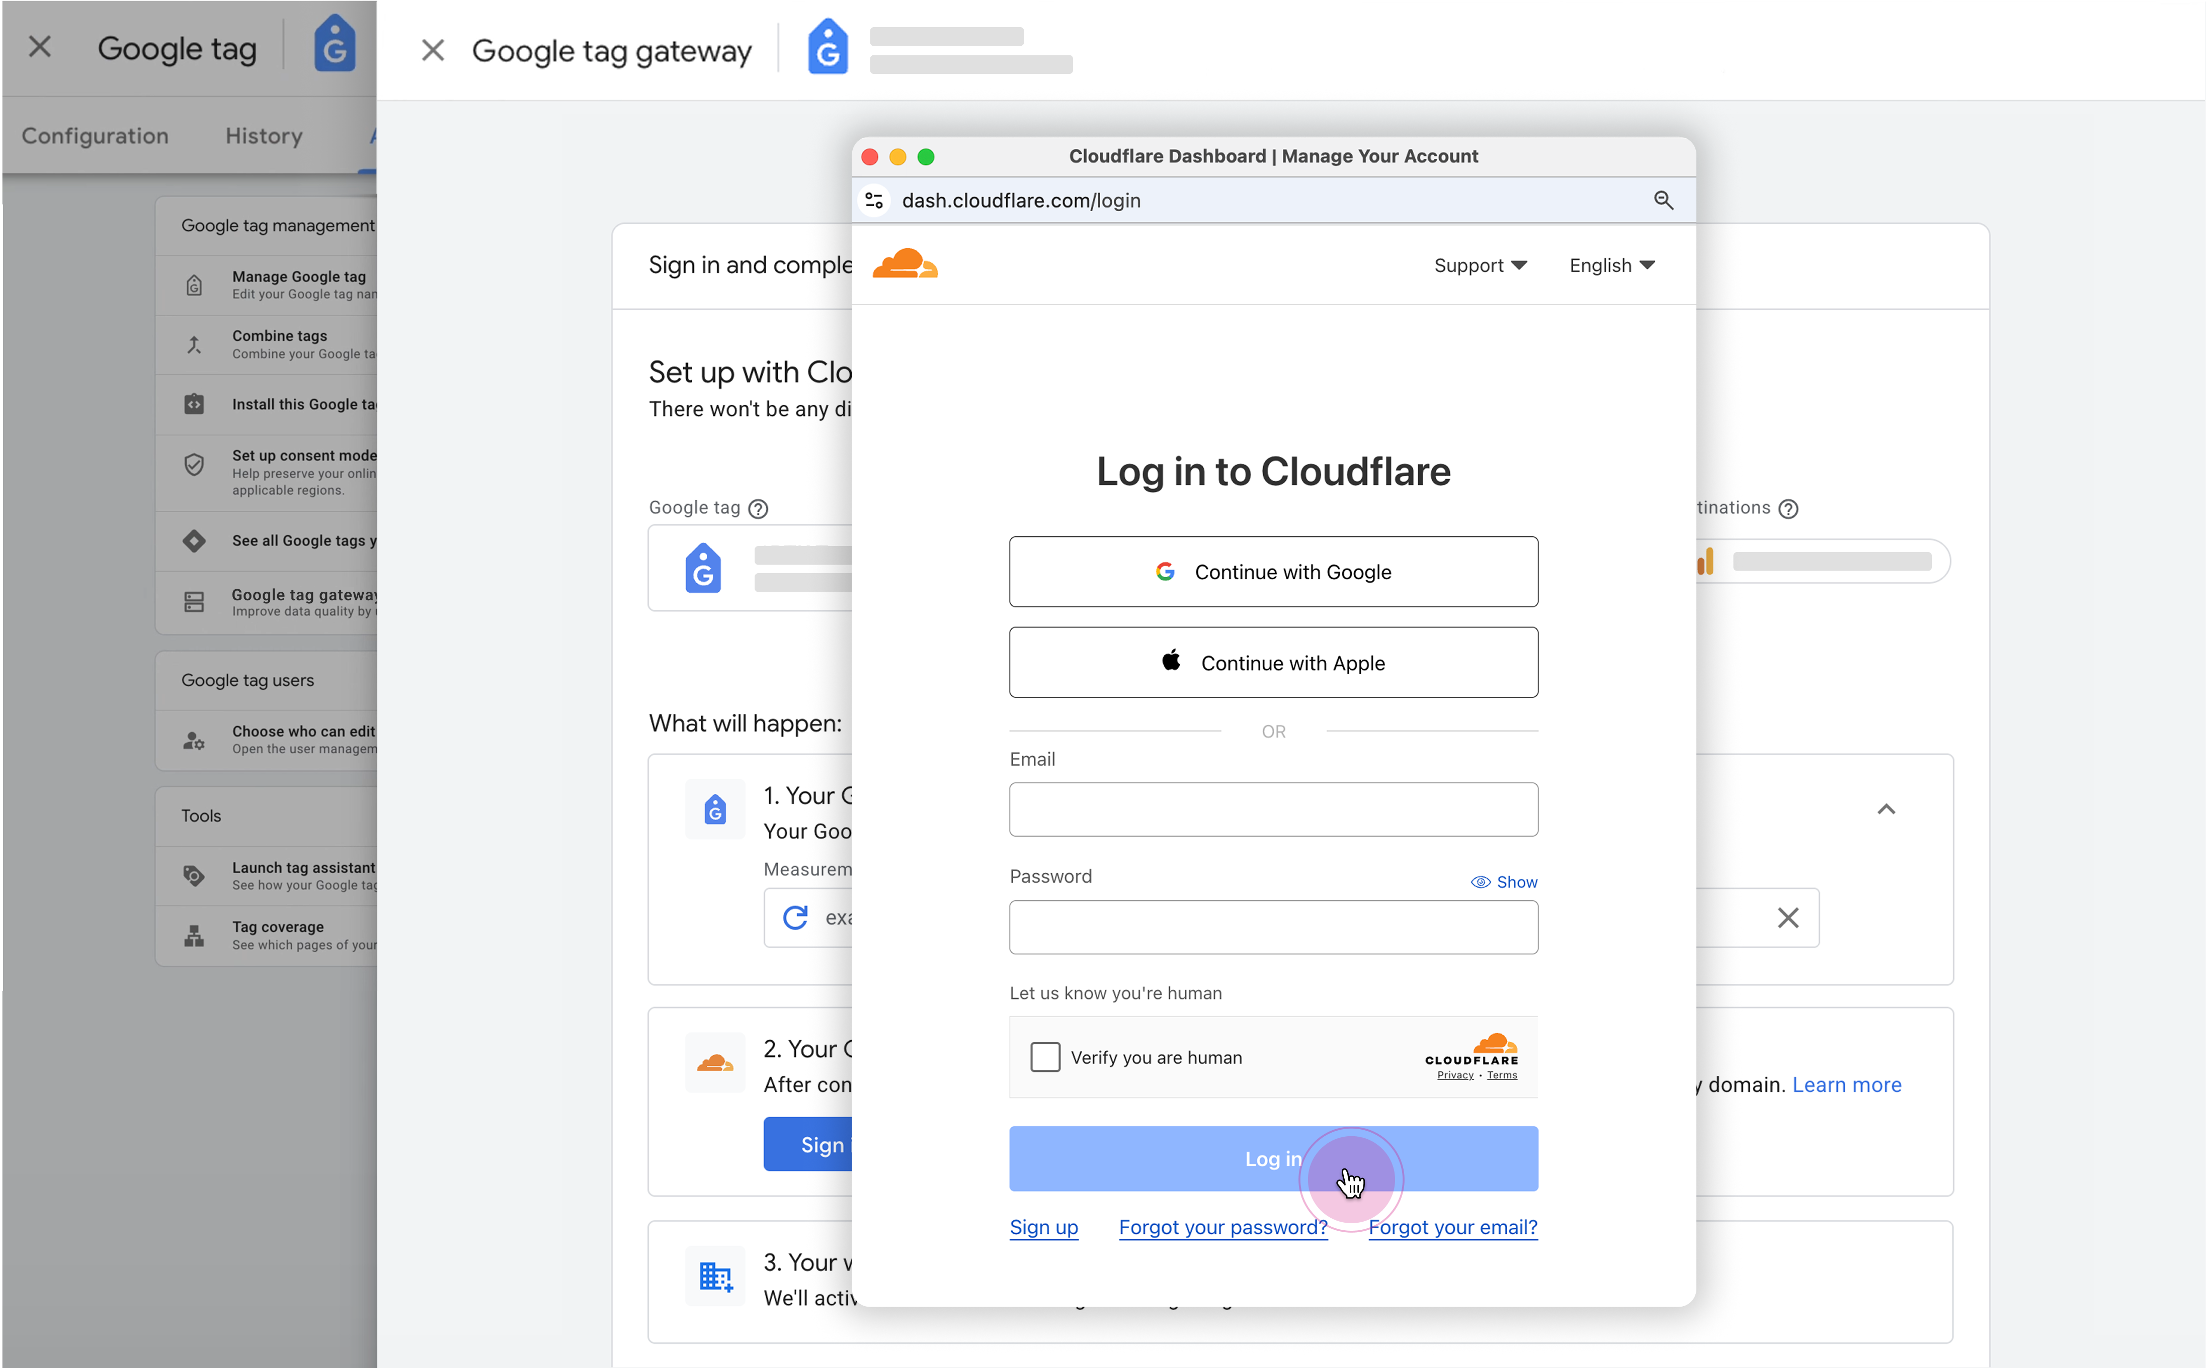Open English language dropdown
2206x1368 pixels.
[x=1611, y=265]
